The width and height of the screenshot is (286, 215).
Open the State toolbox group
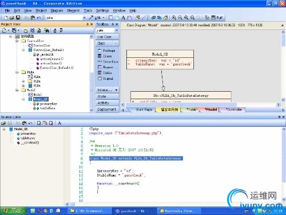(x=108, y=96)
